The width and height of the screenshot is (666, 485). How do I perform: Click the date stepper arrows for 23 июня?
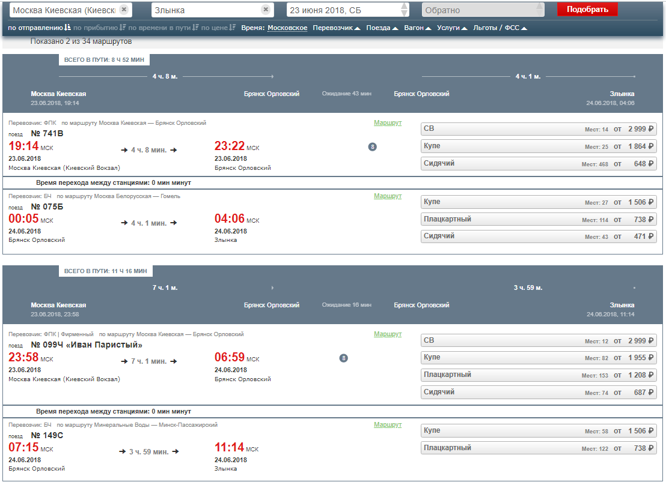[405, 10]
